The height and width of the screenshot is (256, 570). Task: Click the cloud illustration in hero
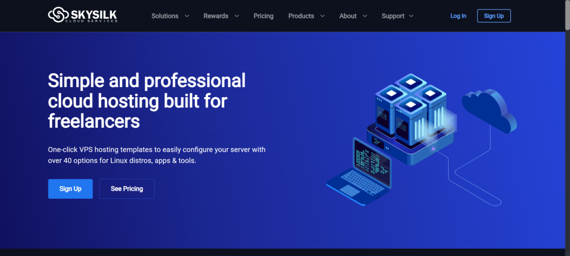489,110
